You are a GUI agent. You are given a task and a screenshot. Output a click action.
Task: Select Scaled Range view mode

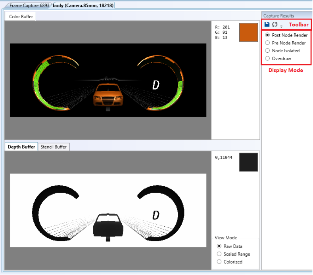tap(233, 254)
